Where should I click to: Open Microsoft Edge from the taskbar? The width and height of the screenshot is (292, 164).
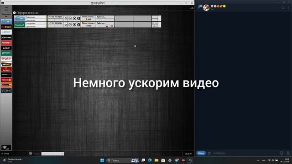[x=150, y=160]
